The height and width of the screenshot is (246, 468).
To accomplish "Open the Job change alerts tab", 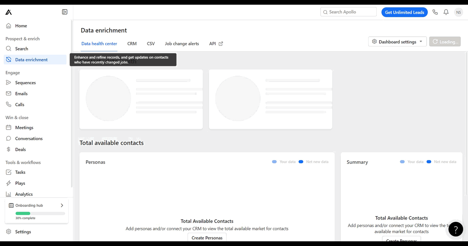I will click(x=182, y=44).
